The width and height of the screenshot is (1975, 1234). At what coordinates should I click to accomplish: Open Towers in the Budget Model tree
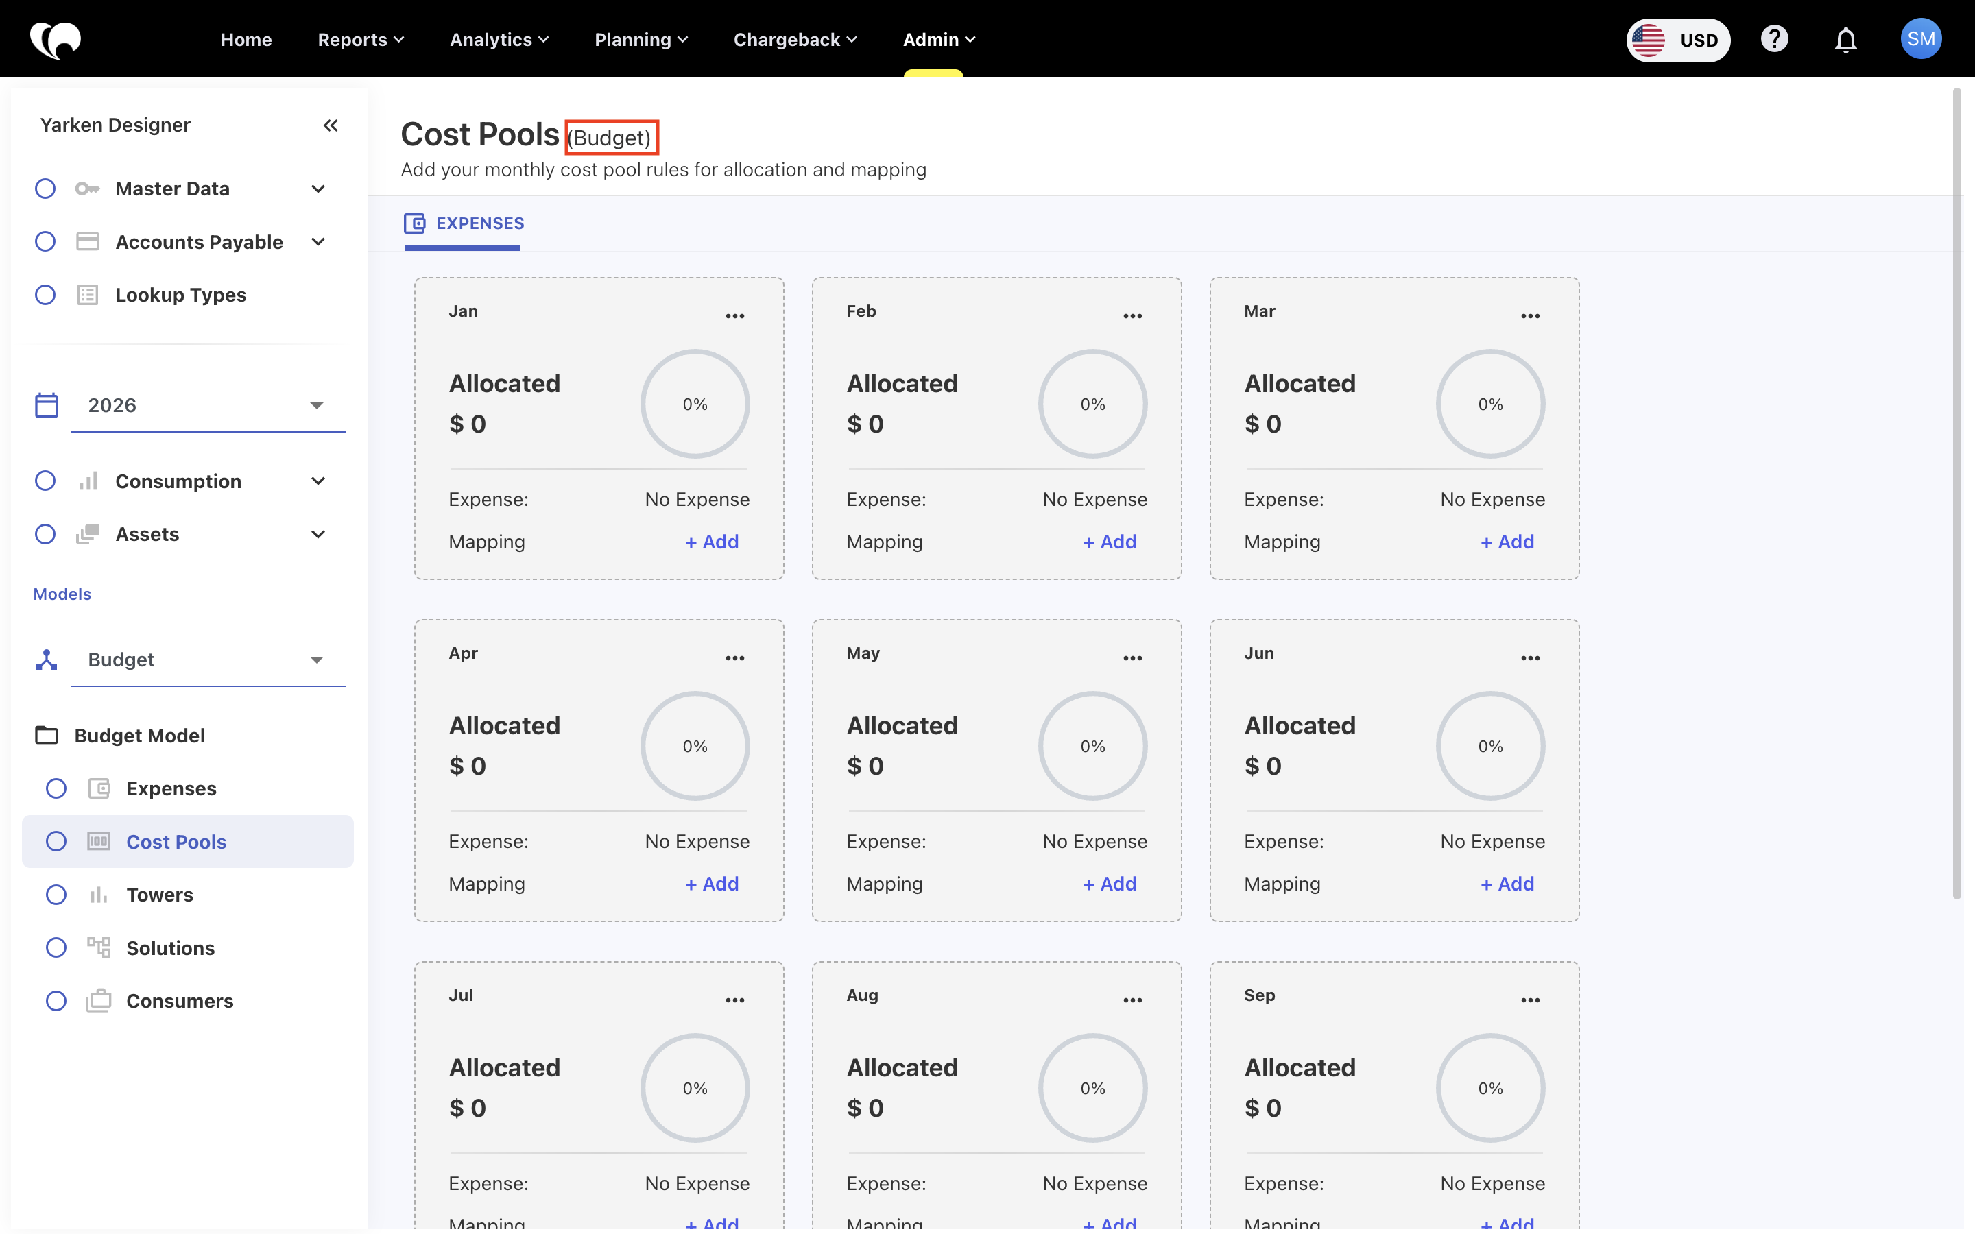(159, 895)
